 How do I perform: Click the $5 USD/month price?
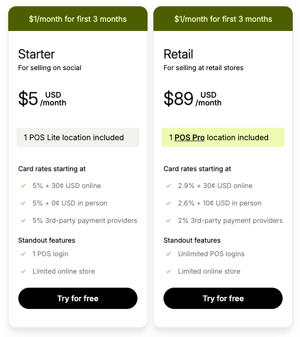[x=42, y=99]
